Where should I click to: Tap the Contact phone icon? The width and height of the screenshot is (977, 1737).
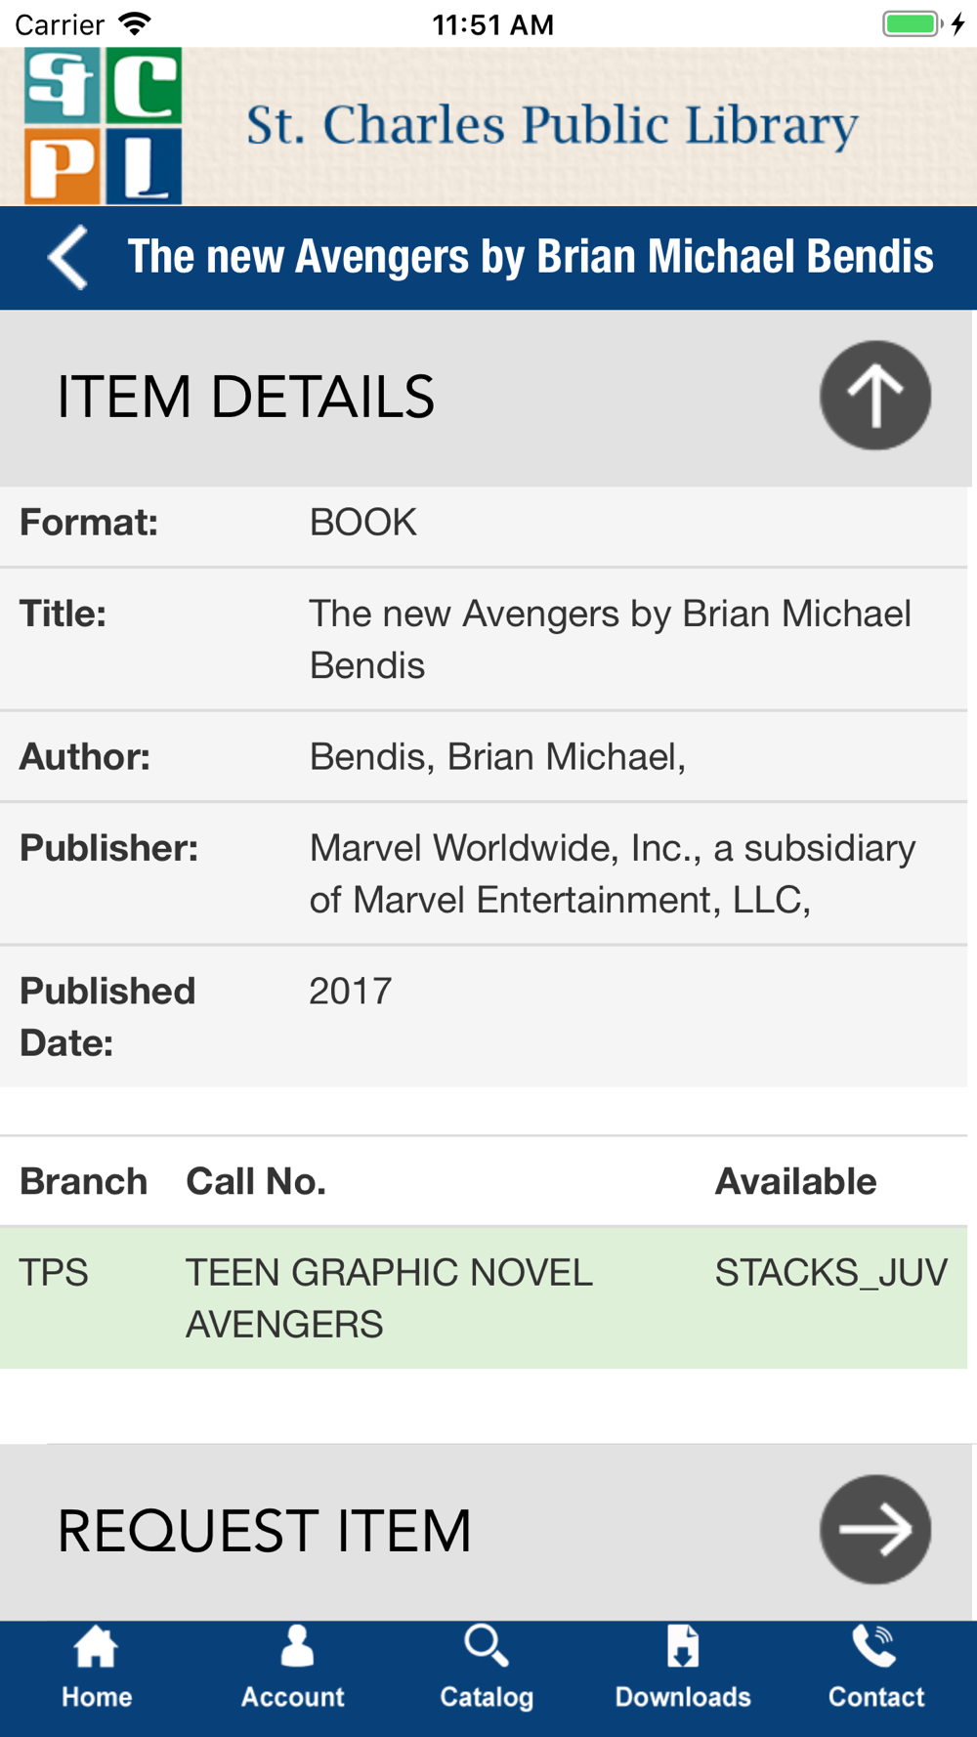pyautogui.click(x=874, y=1646)
